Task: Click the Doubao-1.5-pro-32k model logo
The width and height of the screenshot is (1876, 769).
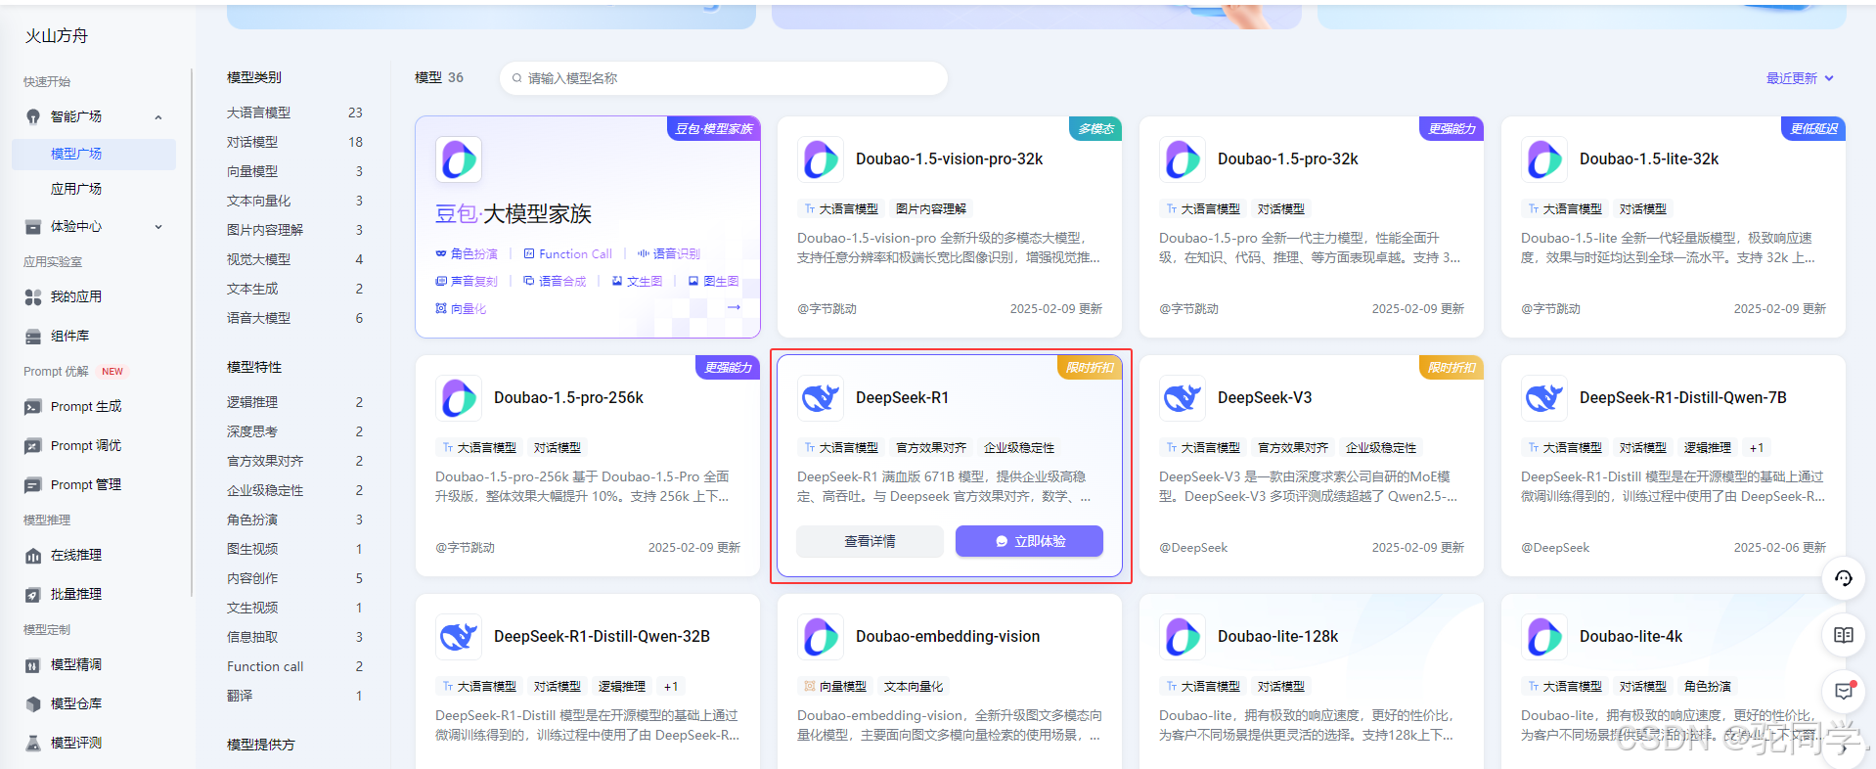Action: click(1183, 159)
